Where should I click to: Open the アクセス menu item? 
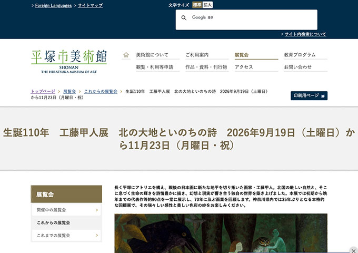(x=256, y=67)
